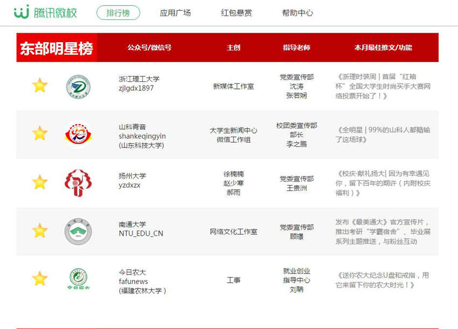Select the yzdxzx WeChat ID
This screenshot has width=458, height=329.
(x=129, y=185)
